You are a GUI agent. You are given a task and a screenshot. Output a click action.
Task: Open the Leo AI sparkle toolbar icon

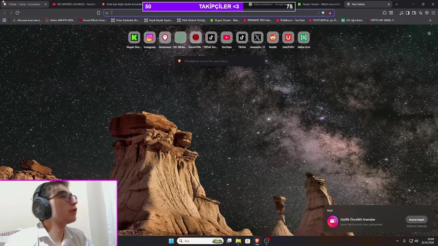(421, 13)
